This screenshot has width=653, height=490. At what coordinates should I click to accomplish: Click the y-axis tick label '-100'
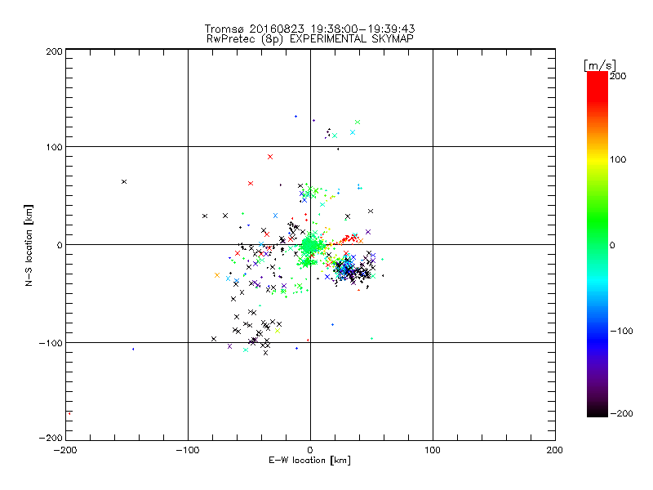point(51,343)
